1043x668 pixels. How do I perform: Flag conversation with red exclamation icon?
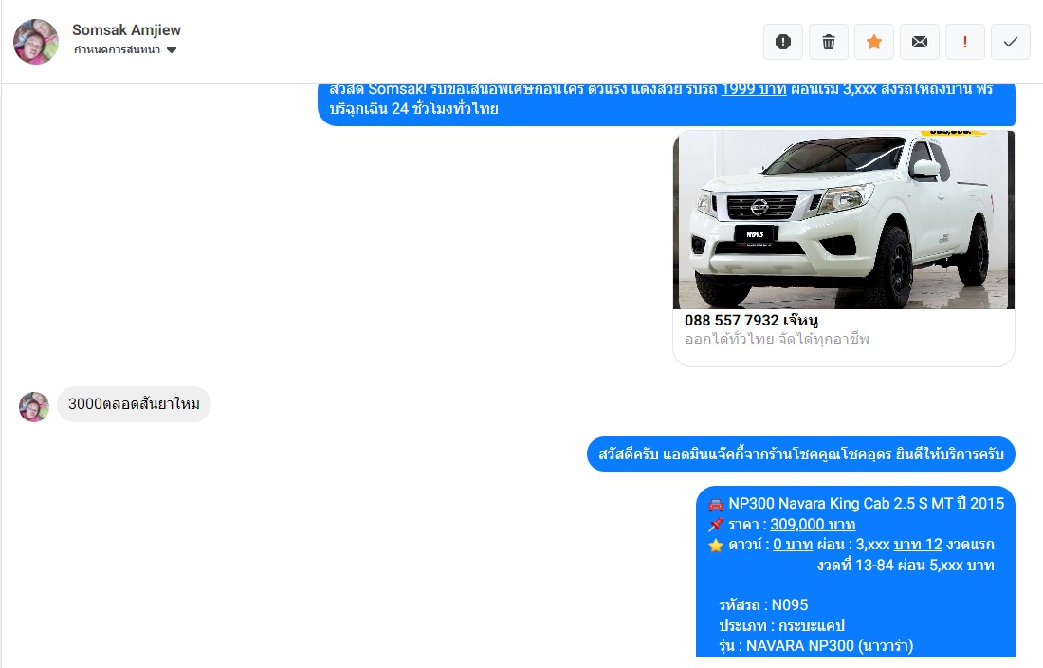[x=964, y=42]
